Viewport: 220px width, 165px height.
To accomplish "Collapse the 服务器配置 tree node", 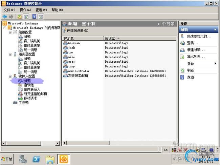I will pyautogui.click(x=10, y=54).
